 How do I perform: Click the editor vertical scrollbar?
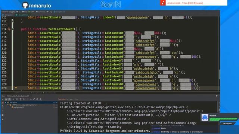click(x=219, y=74)
